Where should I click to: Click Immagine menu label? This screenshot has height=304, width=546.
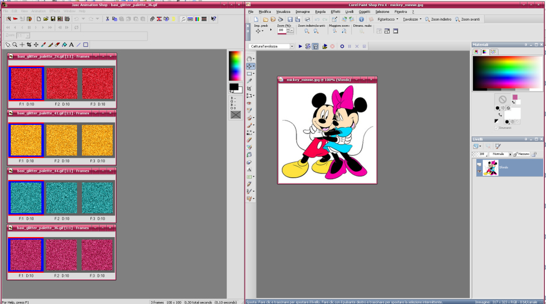click(x=303, y=12)
